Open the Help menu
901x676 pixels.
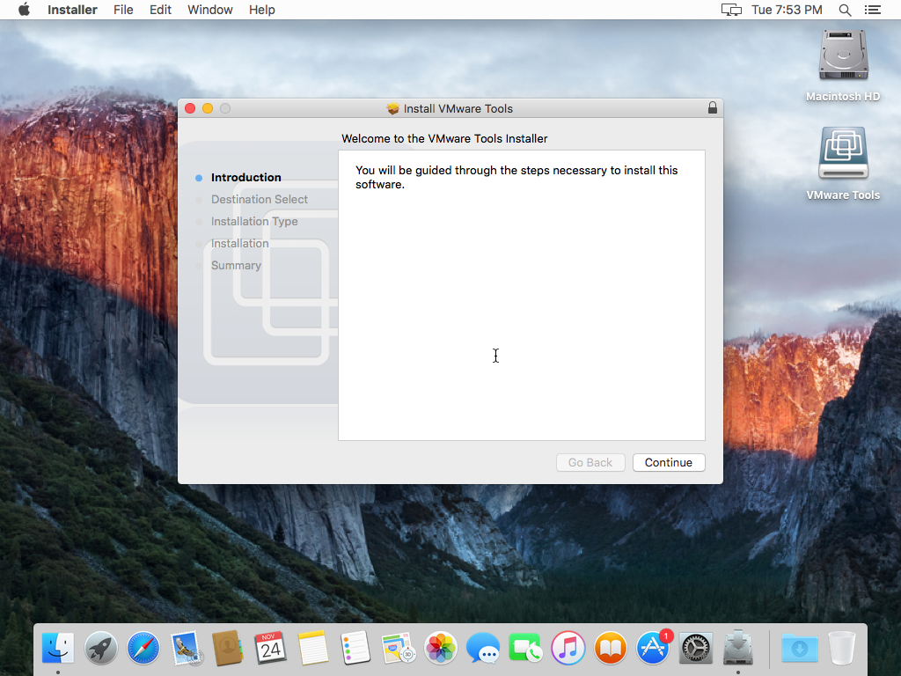(x=261, y=10)
